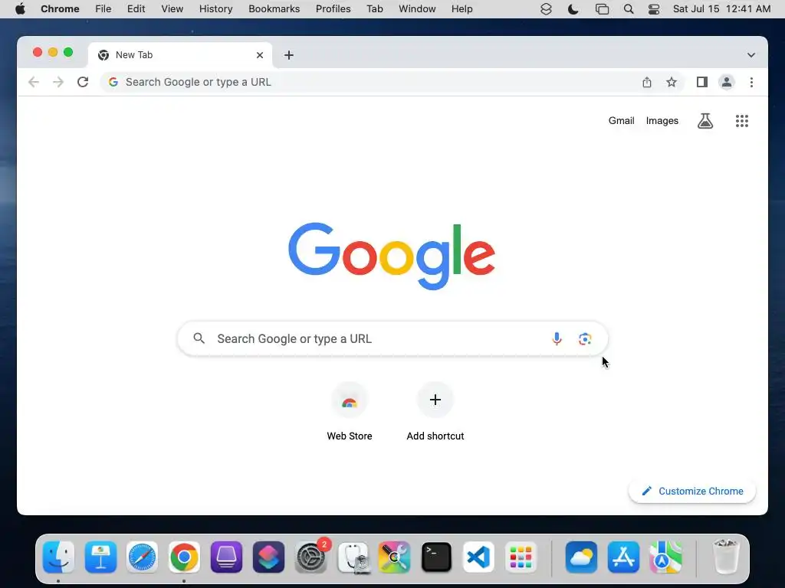Open the Web Store shortcut
This screenshot has width=785, height=588.
coord(350,411)
